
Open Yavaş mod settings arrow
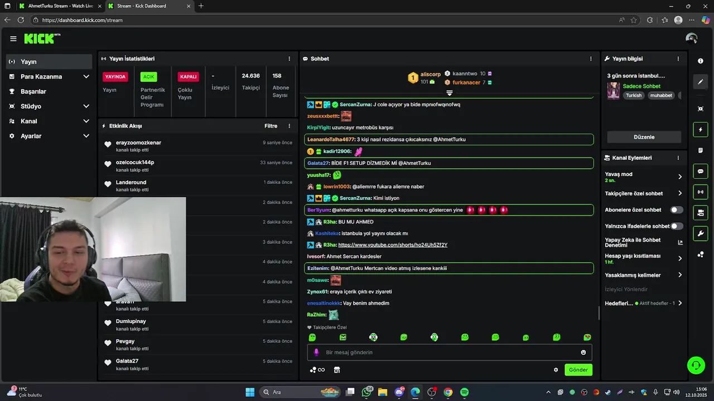coord(680,177)
